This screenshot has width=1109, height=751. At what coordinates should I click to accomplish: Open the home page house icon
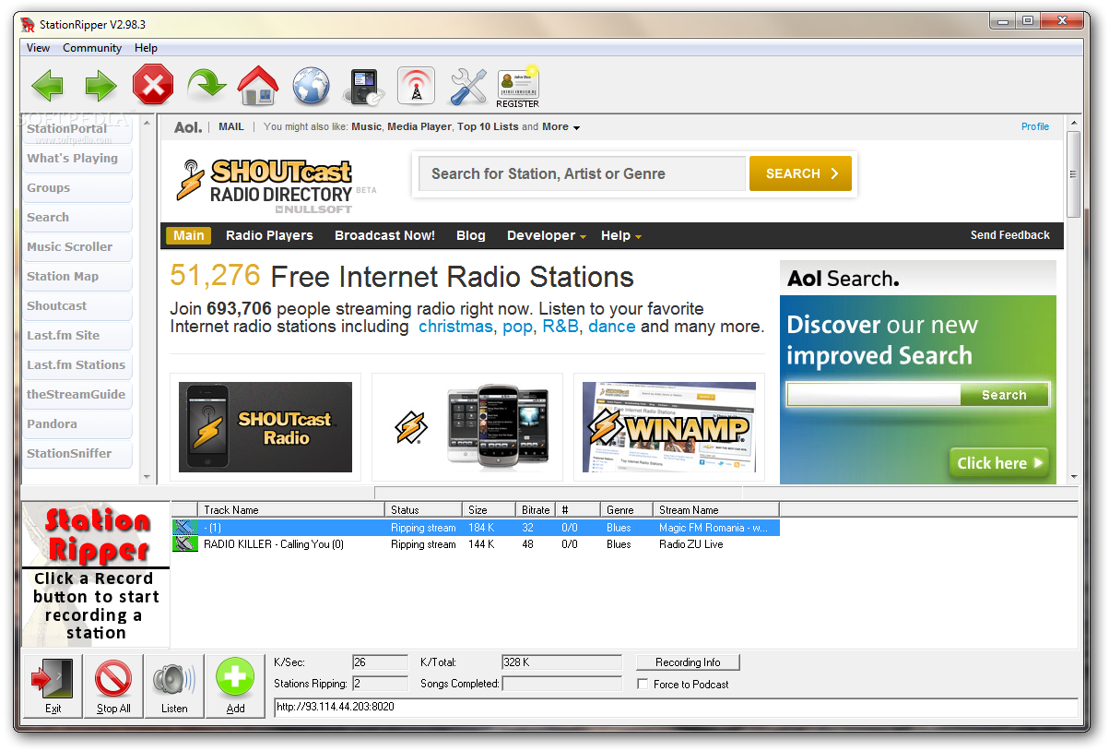(x=258, y=86)
